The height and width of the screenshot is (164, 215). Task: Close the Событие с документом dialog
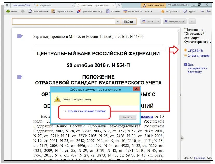pos(136,89)
